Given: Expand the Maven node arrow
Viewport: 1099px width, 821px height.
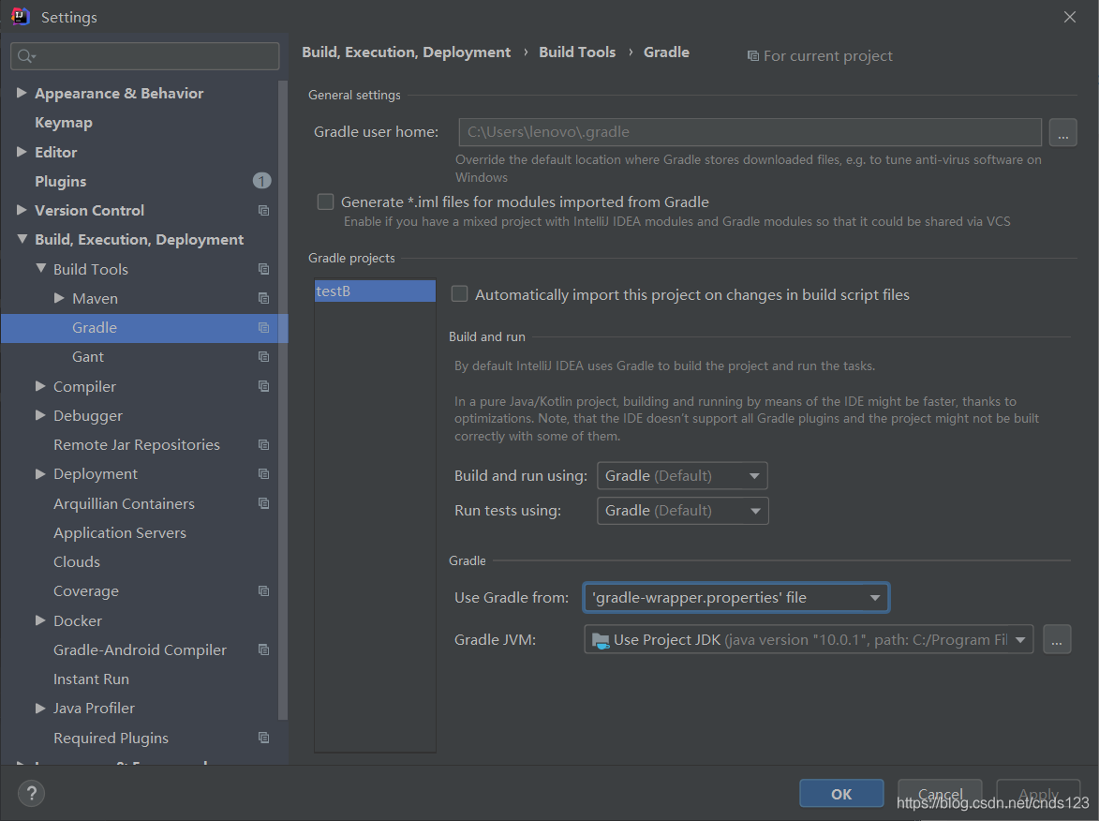Looking at the screenshot, I should [60, 298].
